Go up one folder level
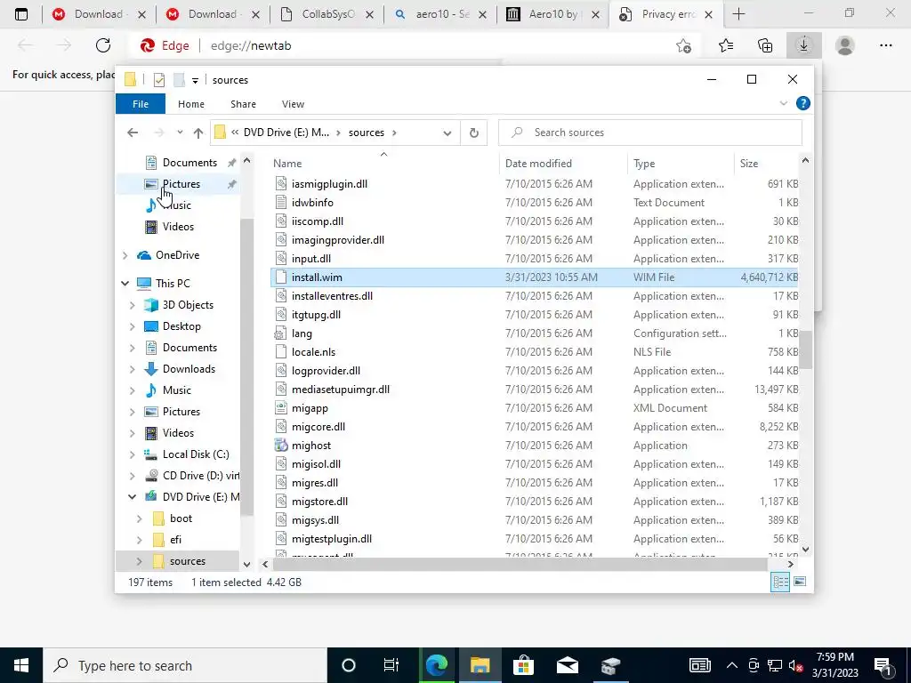The height and width of the screenshot is (683, 911). click(x=198, y=133)
